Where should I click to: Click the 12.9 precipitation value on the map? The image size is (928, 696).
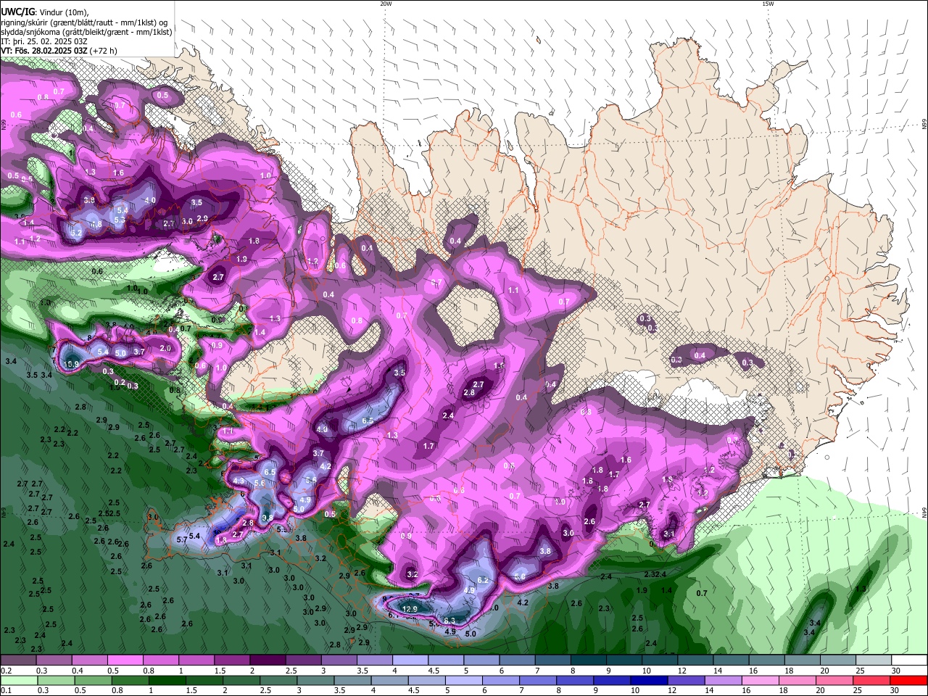tap(410, 610)
